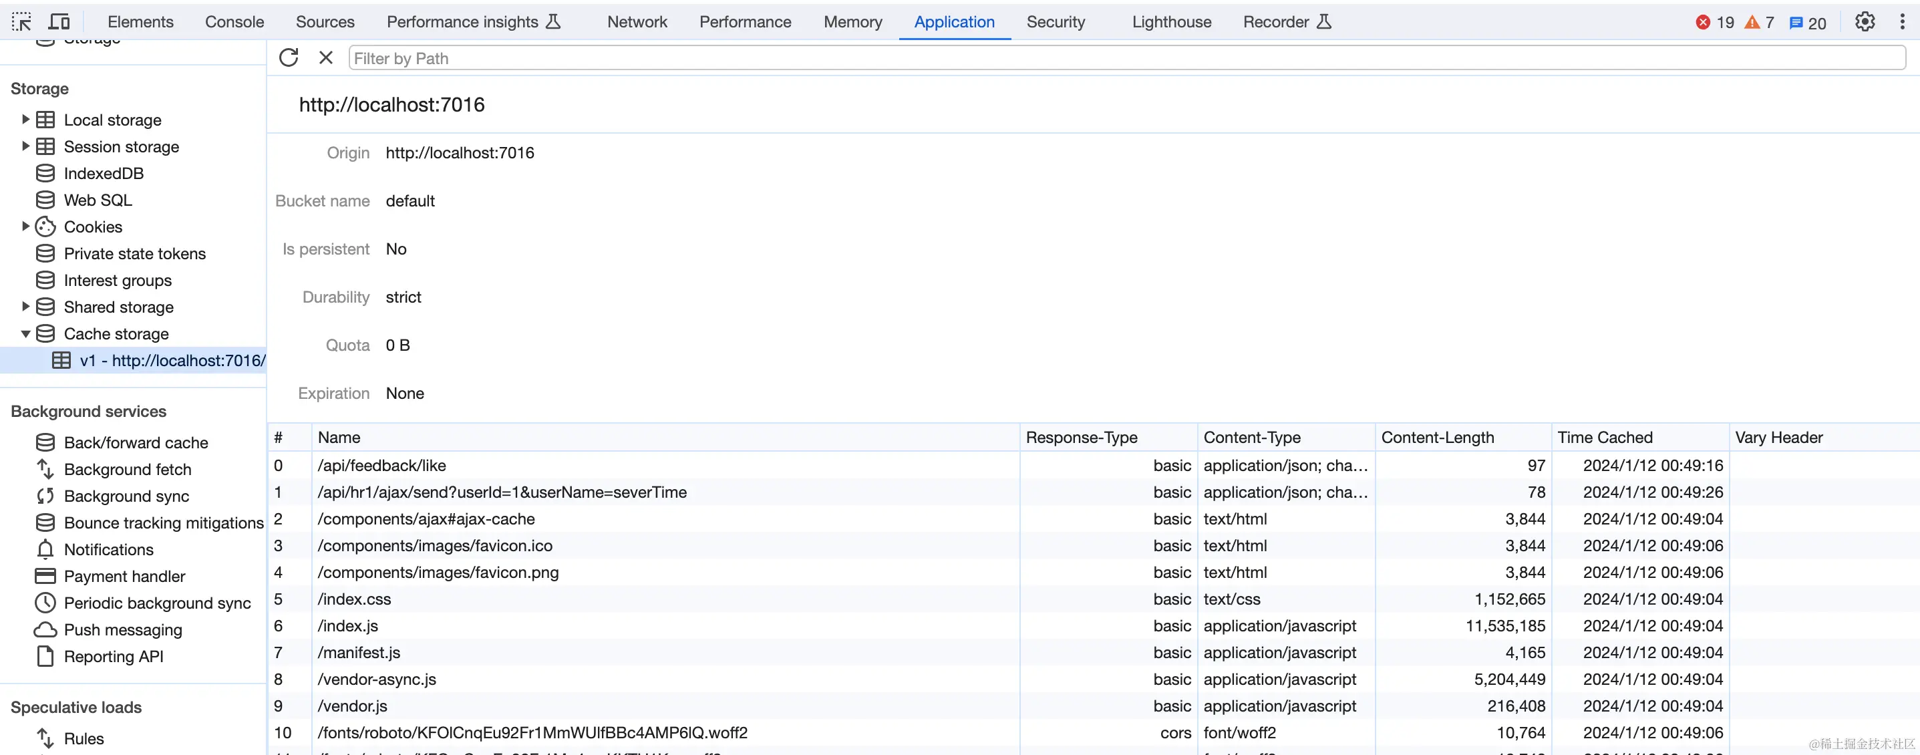Click the blue issues count badge

click(1808, 22)
